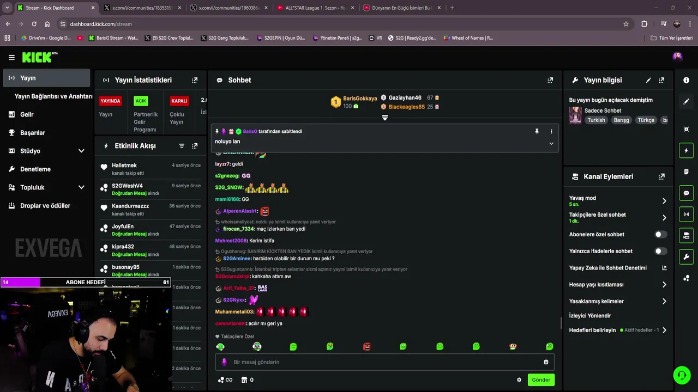Open Yapay Zeka ile Sohbet Denetimi external link
The image size is (698, 392).
(x=664, y=268)
